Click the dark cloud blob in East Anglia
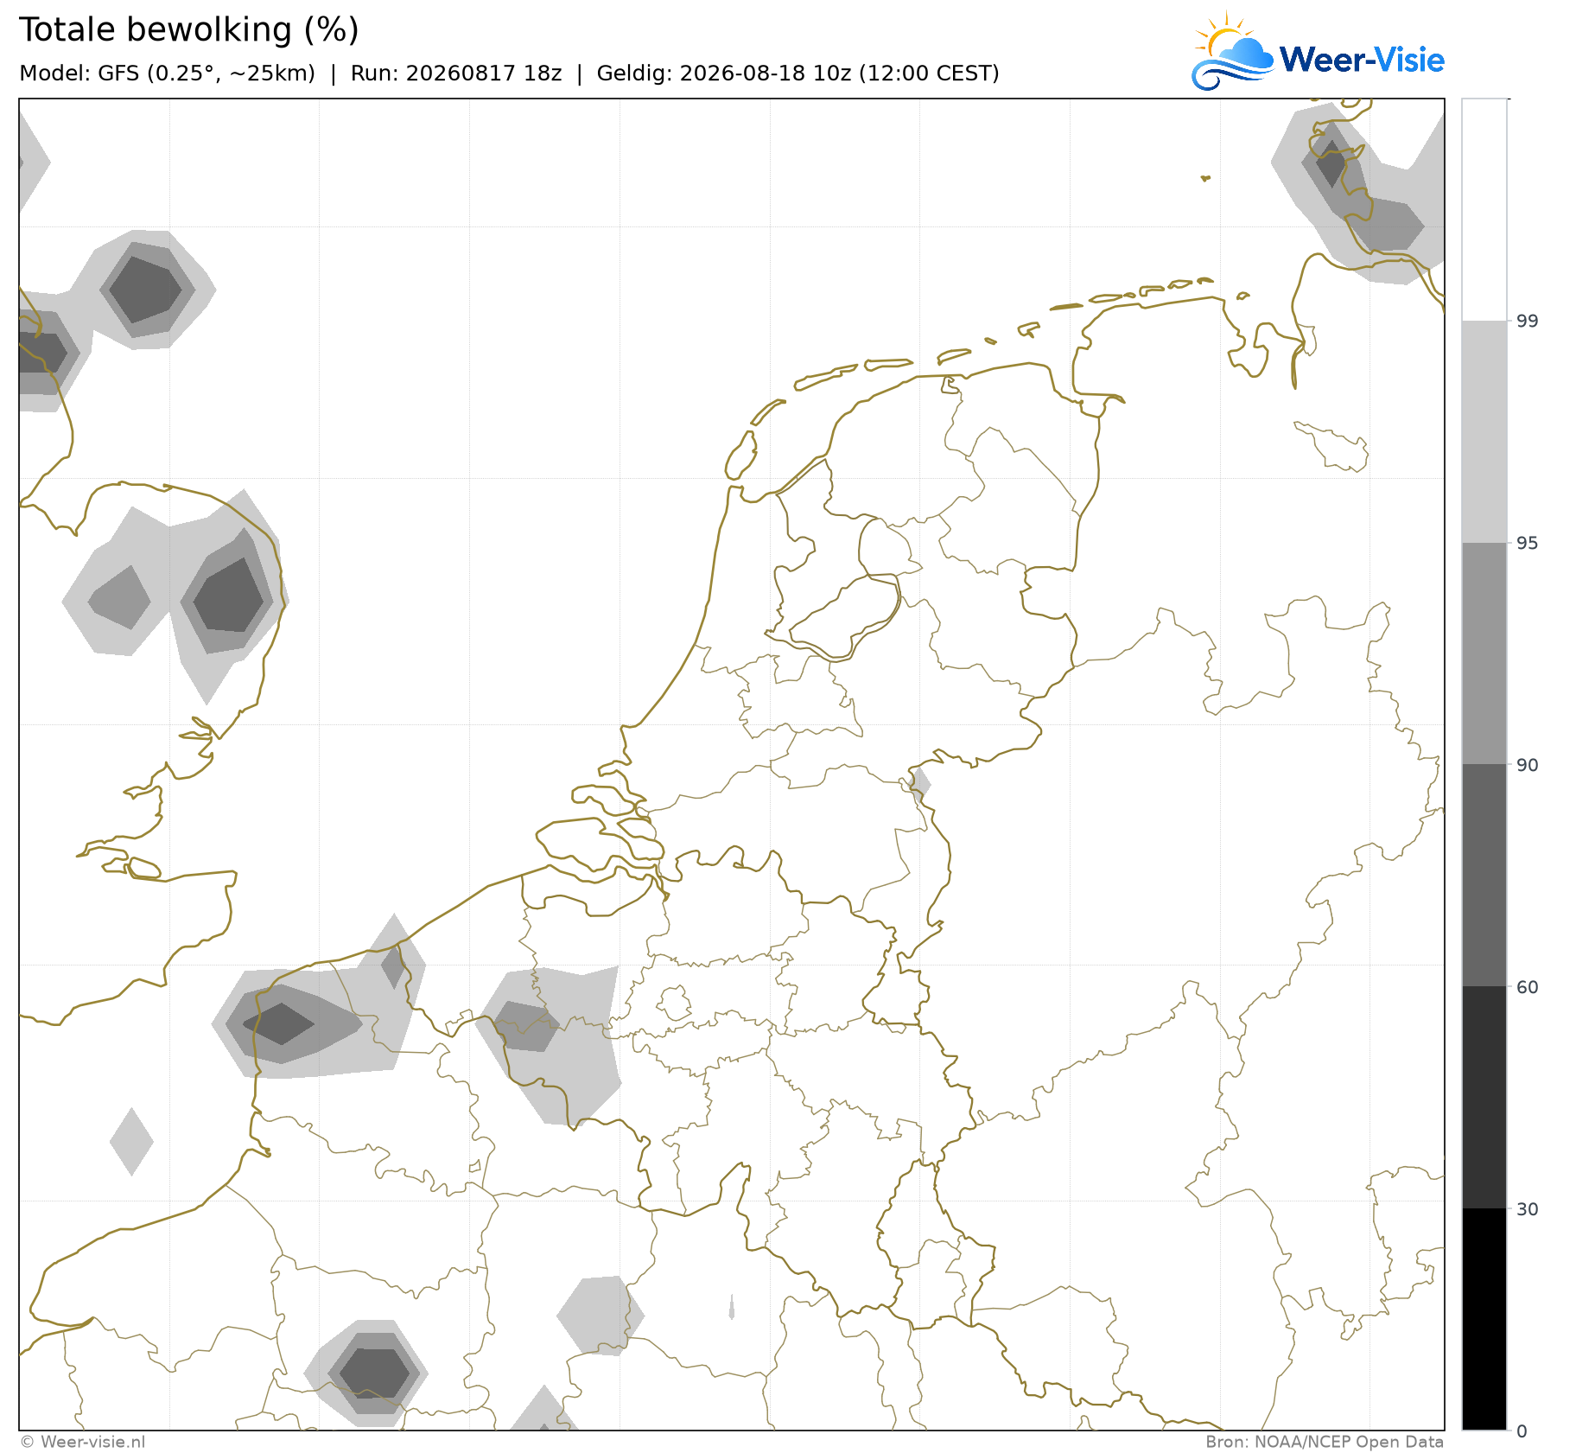1576x1453 pixels. pos(229,596)
